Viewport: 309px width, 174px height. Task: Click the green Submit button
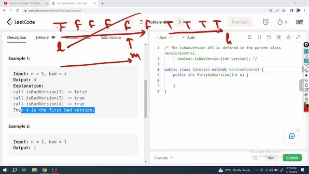point(292,158)
